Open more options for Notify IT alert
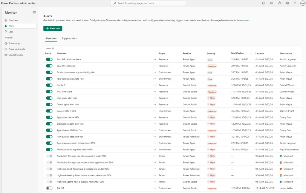The image size is (306, 193). coord(154,85)
